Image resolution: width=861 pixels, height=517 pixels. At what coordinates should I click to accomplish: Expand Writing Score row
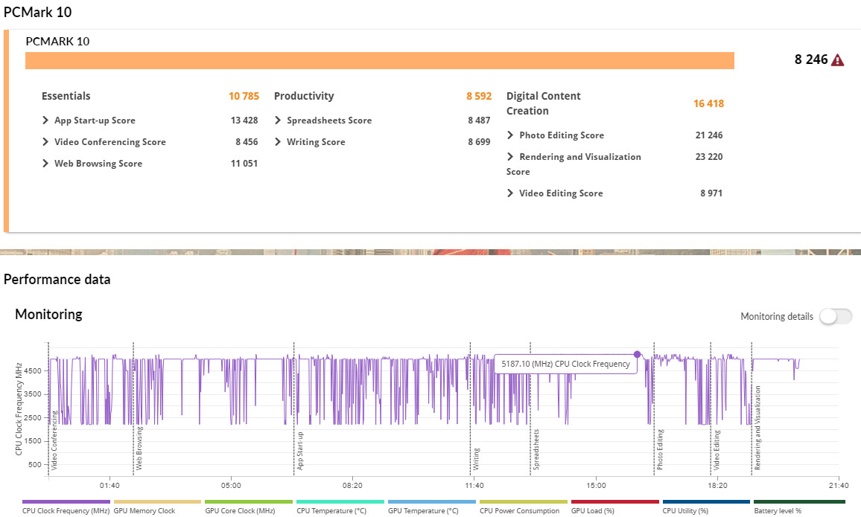pyautogui.click(x=279, y=142)
